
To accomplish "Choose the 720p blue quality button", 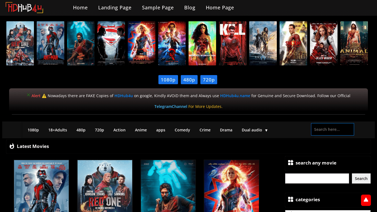I will tap(209, 80).
